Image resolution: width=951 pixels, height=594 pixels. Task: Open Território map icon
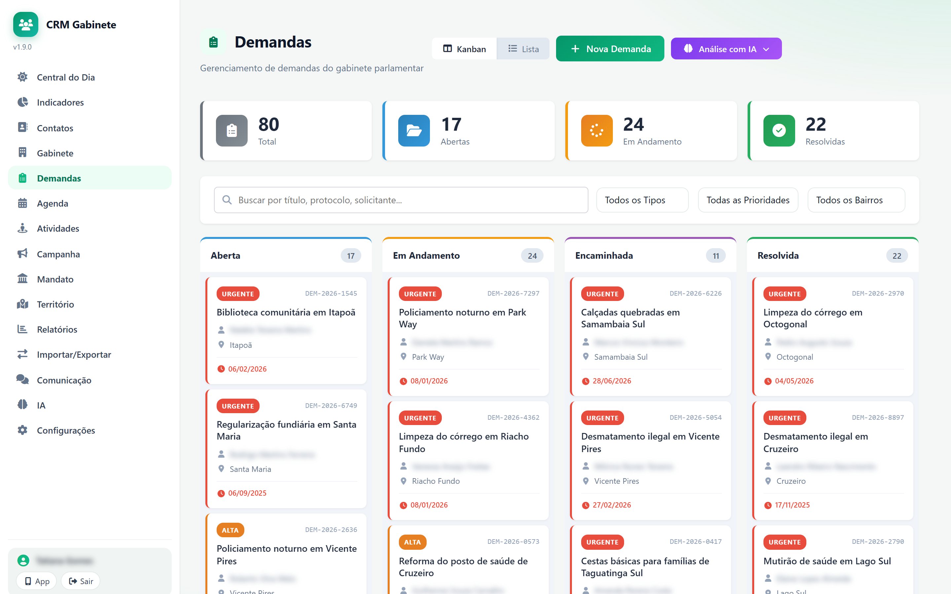coord(23,304)
